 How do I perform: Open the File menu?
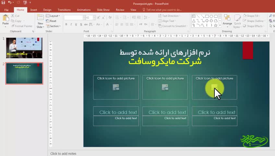coord(6,10)
